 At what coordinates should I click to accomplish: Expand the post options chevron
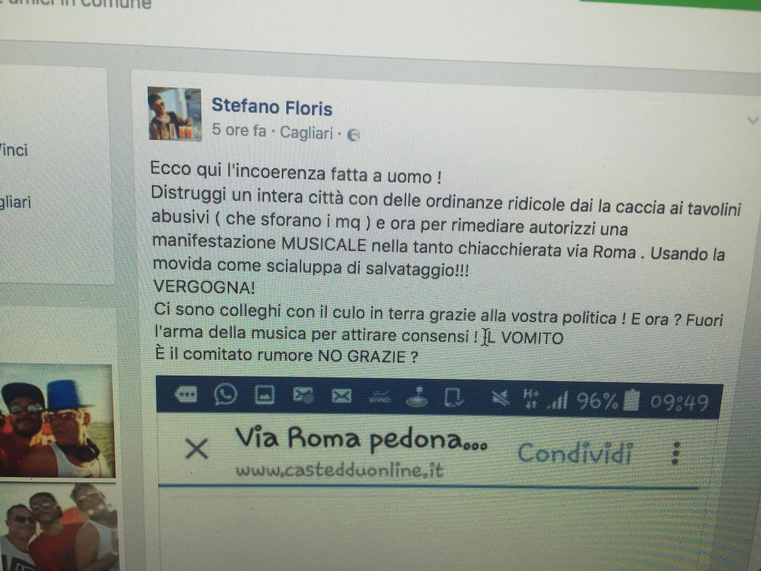point(753,121)
